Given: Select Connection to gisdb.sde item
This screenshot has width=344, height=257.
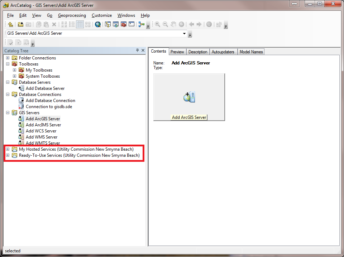Looking at the screenshot, I should pos(49,107).
